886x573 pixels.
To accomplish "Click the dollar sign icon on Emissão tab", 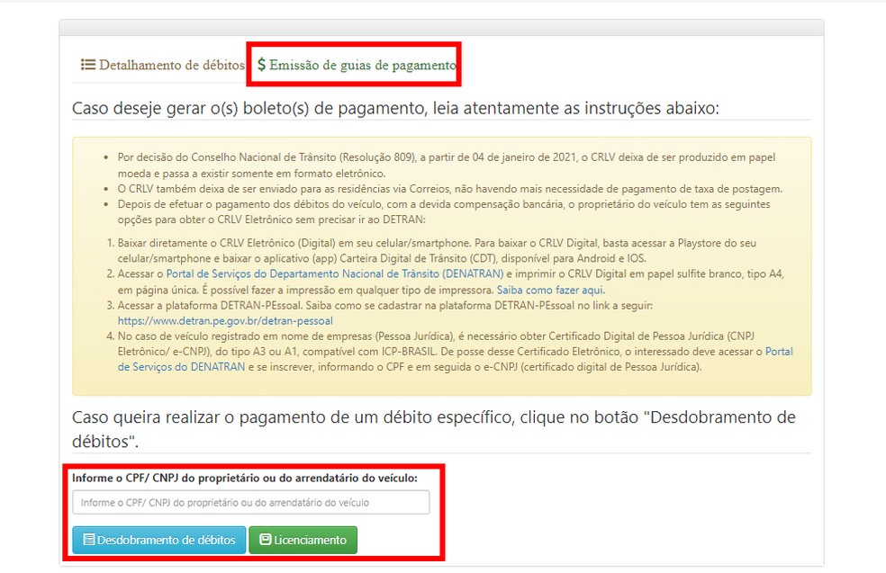I will 262,65.
